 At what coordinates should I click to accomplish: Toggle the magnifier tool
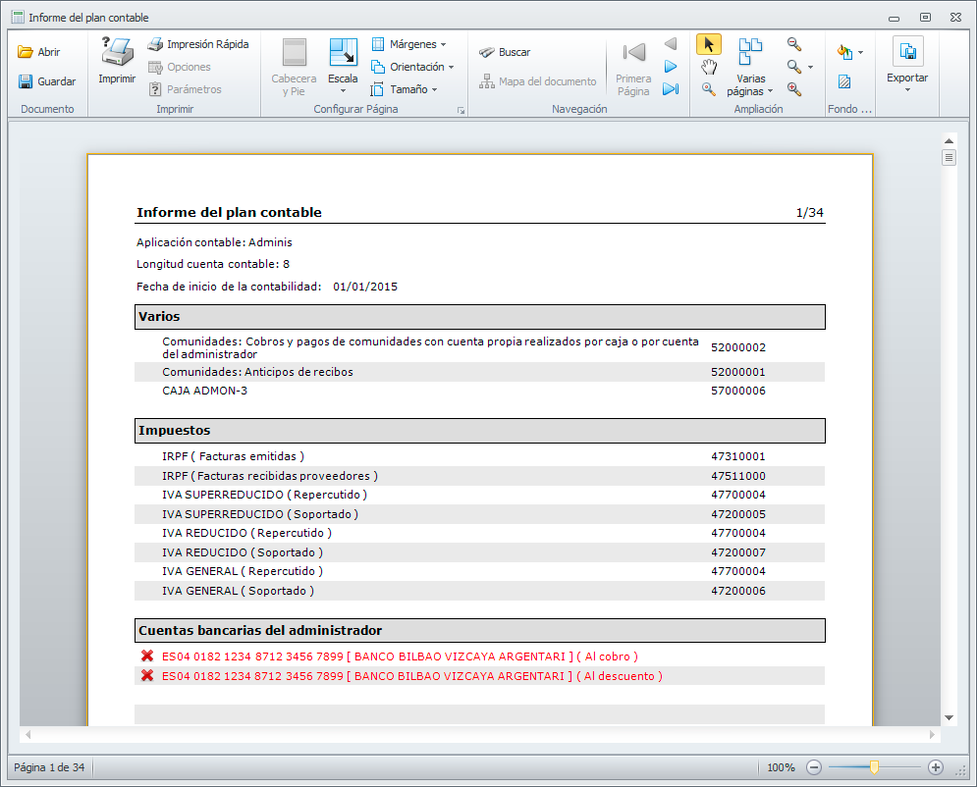click(x=708, y=89)
